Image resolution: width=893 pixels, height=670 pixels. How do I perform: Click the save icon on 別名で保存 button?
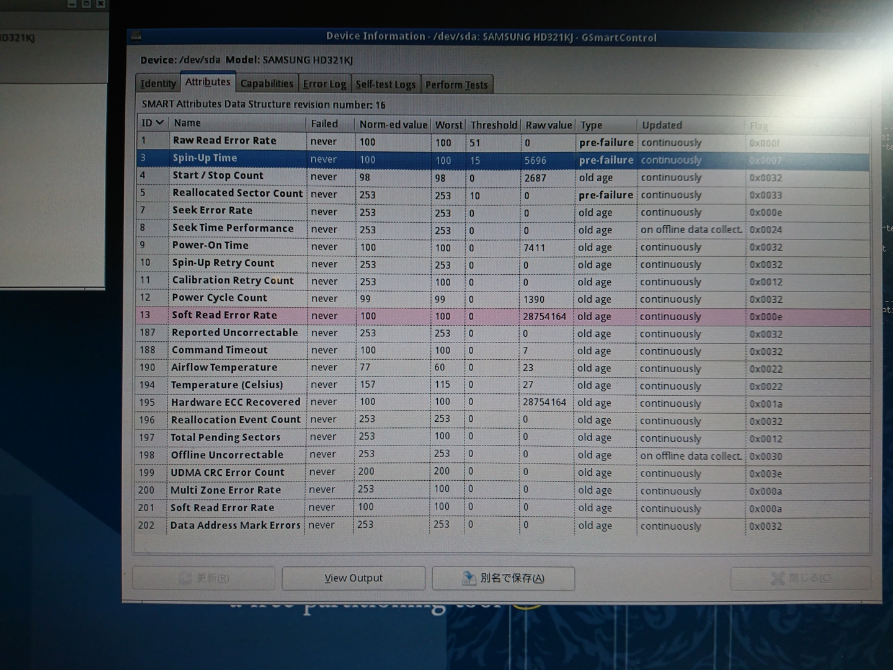469,578
